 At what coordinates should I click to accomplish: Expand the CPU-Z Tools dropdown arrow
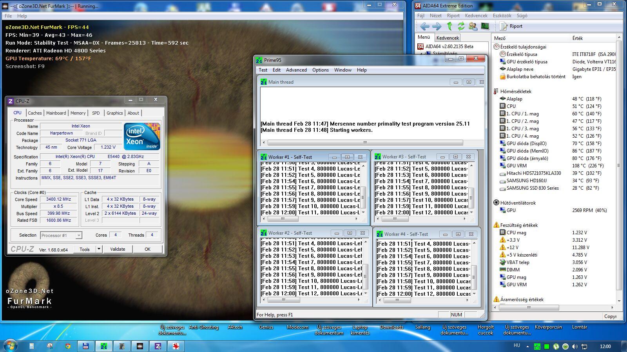click(x=99, y=249)
